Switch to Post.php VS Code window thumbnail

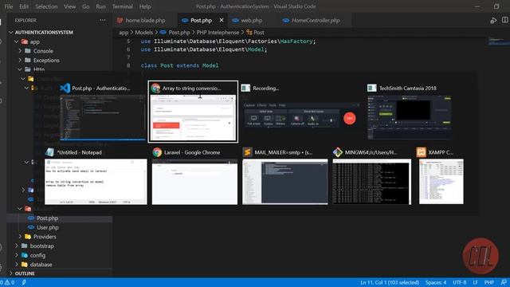pos(103,118)
